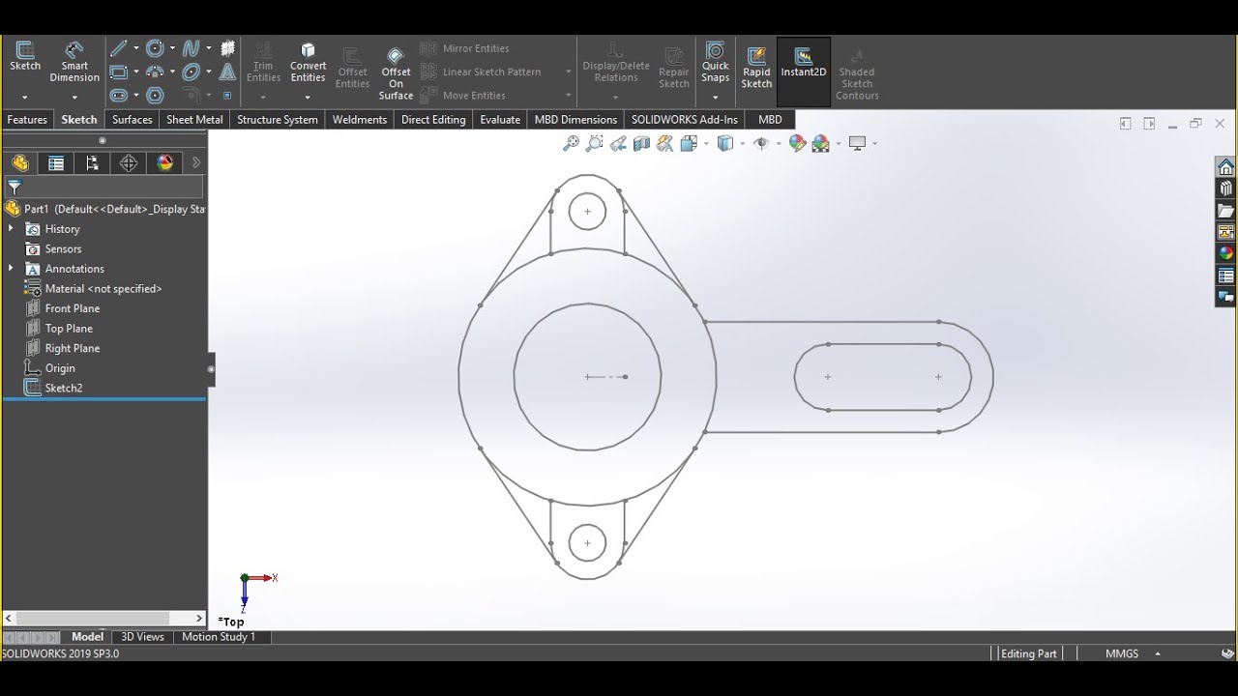The image size is (1238, 696).
Task: Select the Line sketch tool
Action: pos(118,48)
